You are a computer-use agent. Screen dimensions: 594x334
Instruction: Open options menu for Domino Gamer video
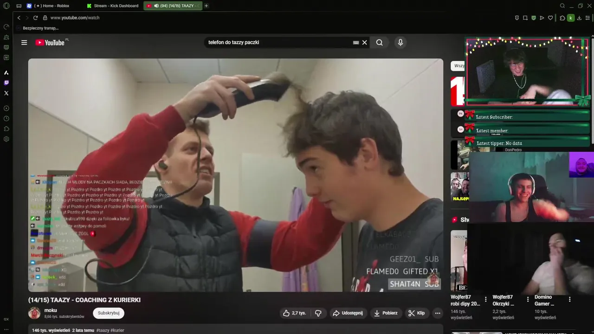coord(570,299)
